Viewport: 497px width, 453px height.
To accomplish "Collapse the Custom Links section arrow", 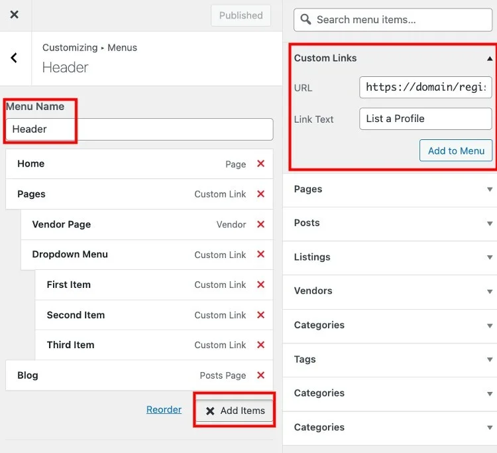I will pos(490,58).
